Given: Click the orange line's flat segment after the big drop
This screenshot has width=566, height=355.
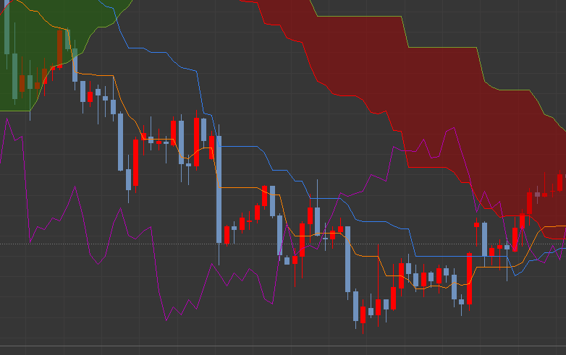Looking at the screenshot, I should click(239, 187).
